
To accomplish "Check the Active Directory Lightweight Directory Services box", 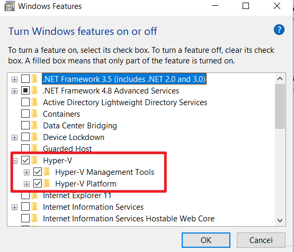I will [x=25, y=102].
